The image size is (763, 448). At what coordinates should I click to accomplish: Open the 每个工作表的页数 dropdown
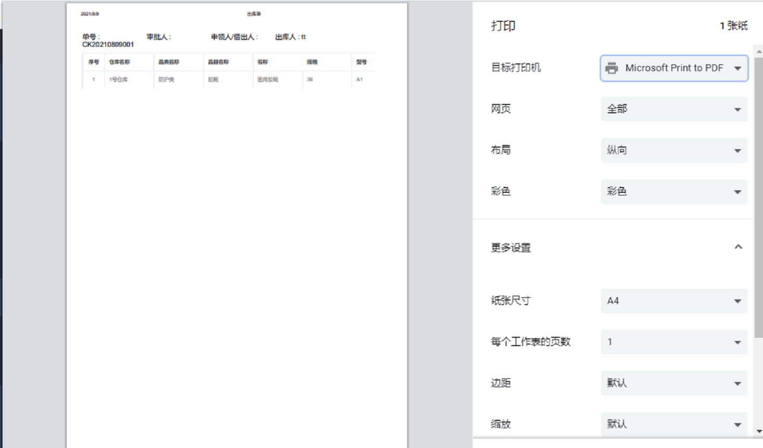674,342
